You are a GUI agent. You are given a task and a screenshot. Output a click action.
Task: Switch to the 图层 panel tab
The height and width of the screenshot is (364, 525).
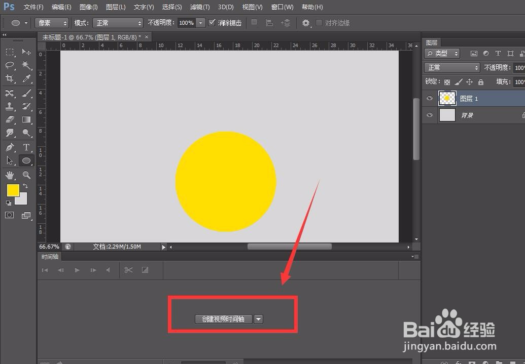click(x=432, y=42)
